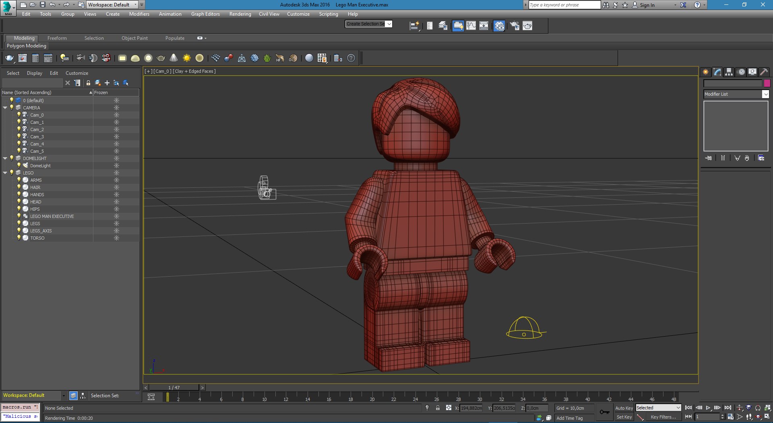Toggle frozen state of LEGS row
The image size is (773, 423).
pyautogui.click(x=116, y=224)
